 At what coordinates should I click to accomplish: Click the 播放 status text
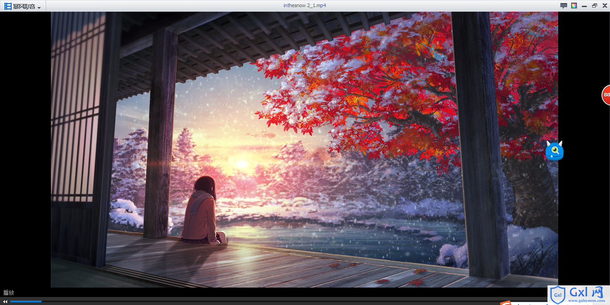(x=8, y=292)
